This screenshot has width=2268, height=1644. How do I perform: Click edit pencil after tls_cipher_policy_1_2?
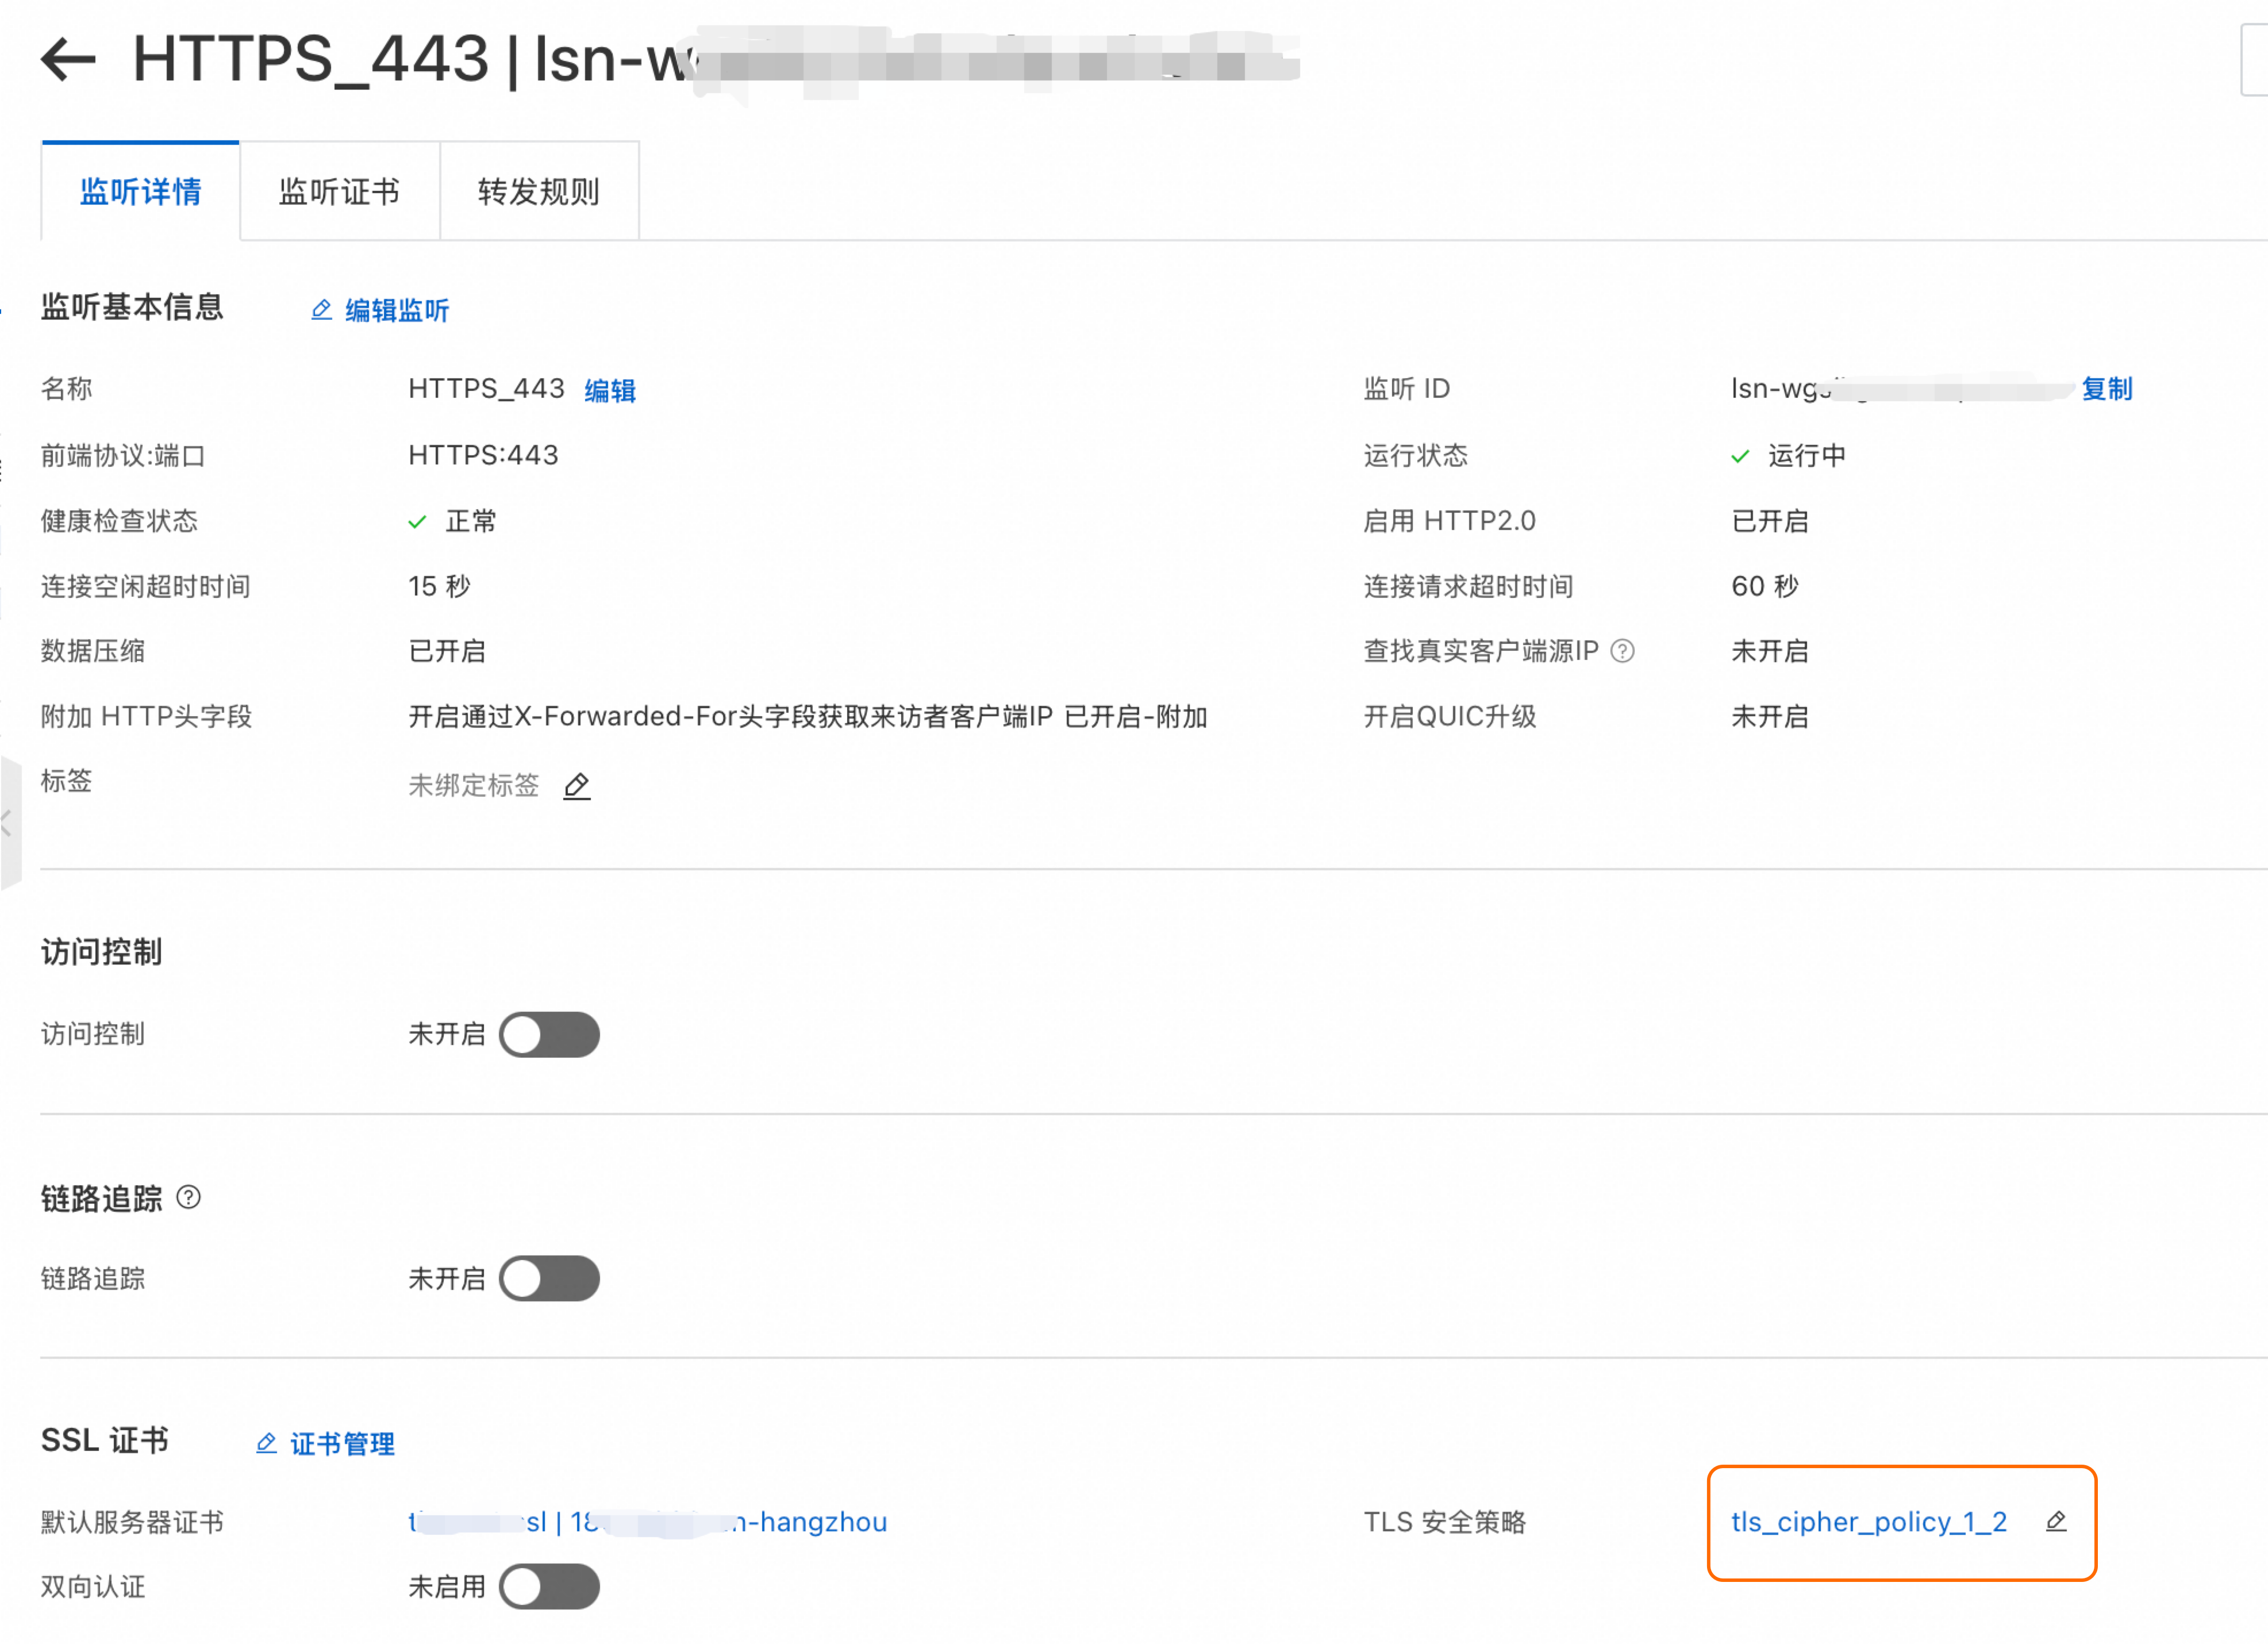[x=2056, y=1522]
